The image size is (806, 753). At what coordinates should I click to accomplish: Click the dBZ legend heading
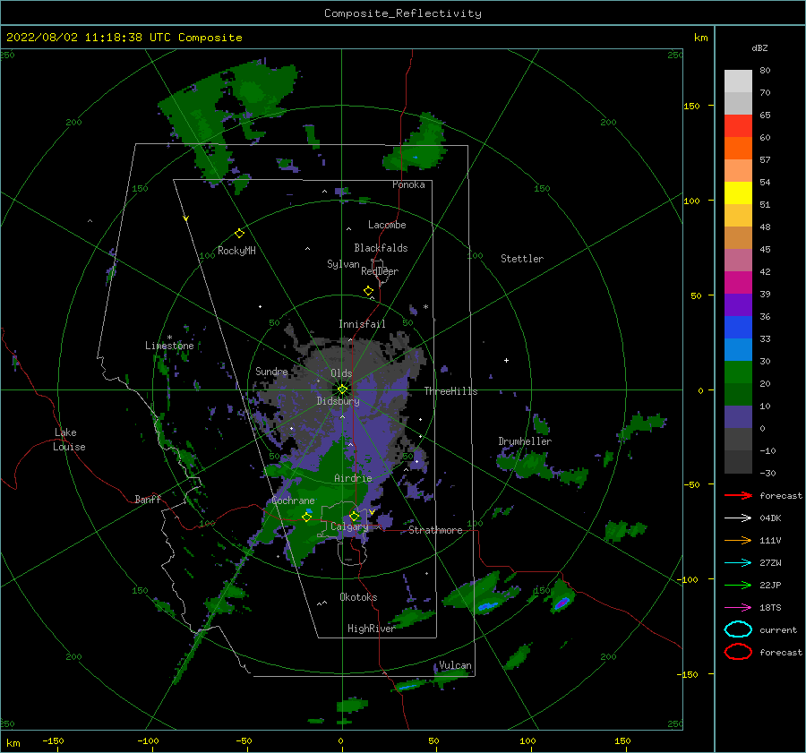coord(759,47)
